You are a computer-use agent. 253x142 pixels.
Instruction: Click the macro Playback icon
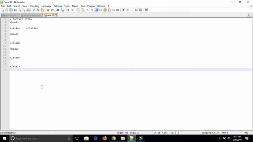coord(132,10)
